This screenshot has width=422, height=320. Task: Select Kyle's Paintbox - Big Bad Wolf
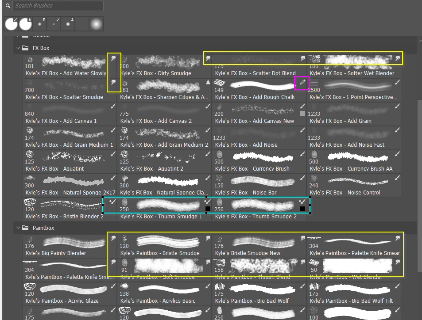pyautogui.click(x=259, y=294)
